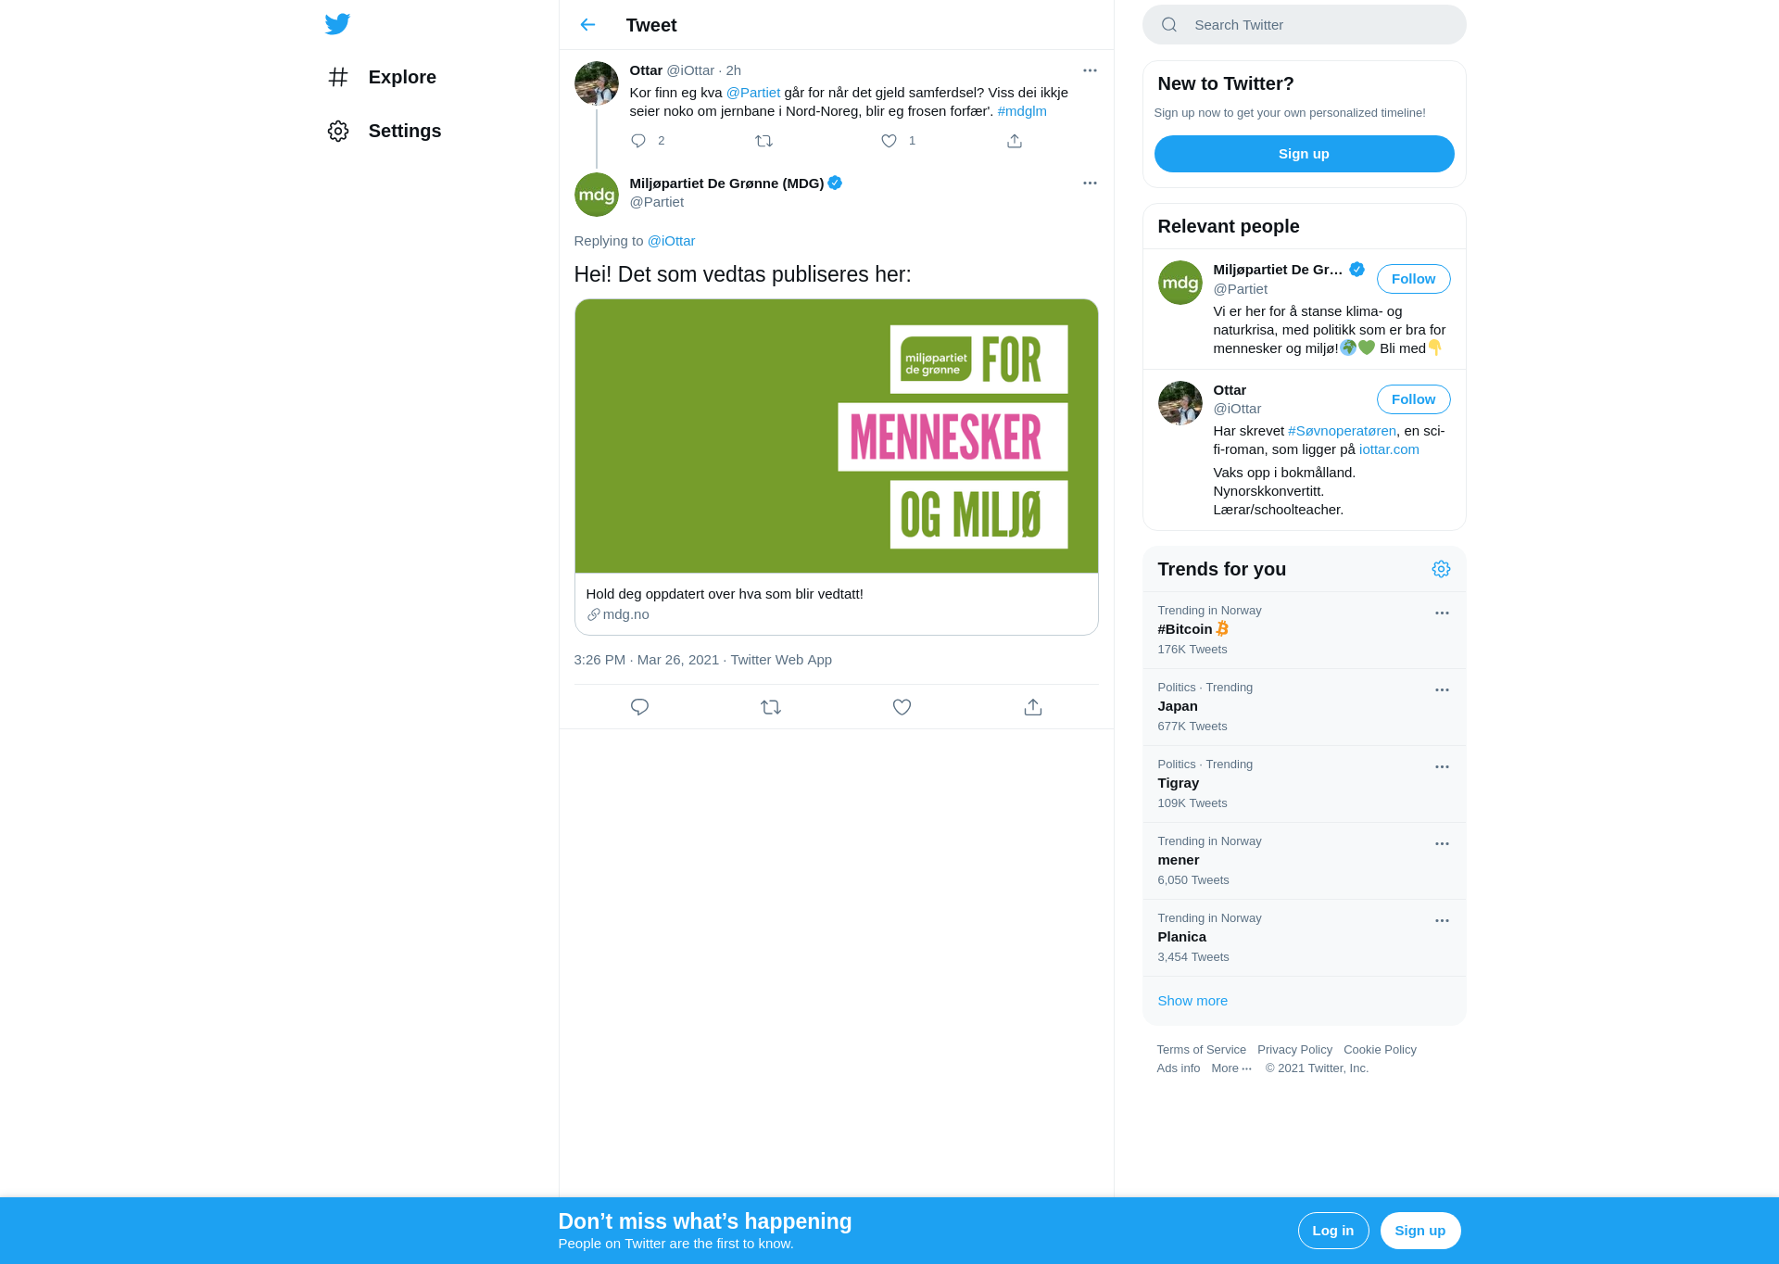Follow Ottar in Relevant people
The width and height of the screenshot is (1779, 1264).
[x=1413, y=399]
